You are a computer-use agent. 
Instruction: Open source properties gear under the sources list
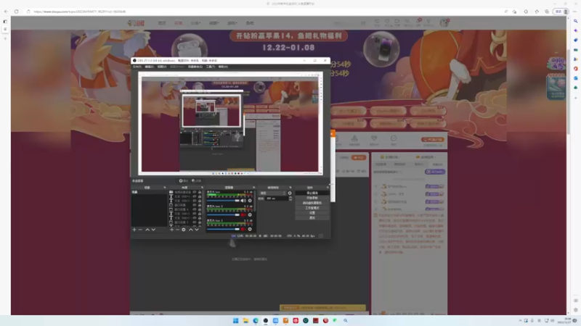(x=184, y=230)
